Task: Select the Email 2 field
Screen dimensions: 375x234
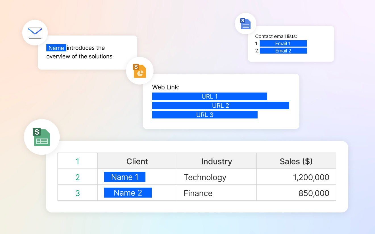Action: (283, 51)
